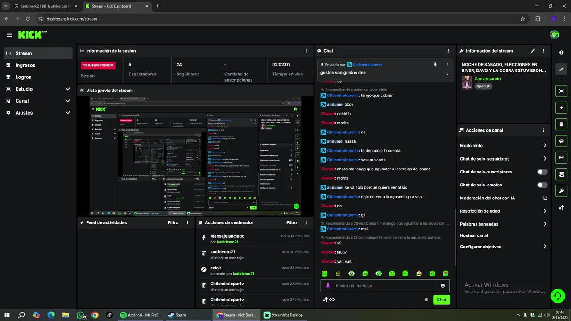
Task: Select Ingresos in the left sidebar
Action: point(38,65)
